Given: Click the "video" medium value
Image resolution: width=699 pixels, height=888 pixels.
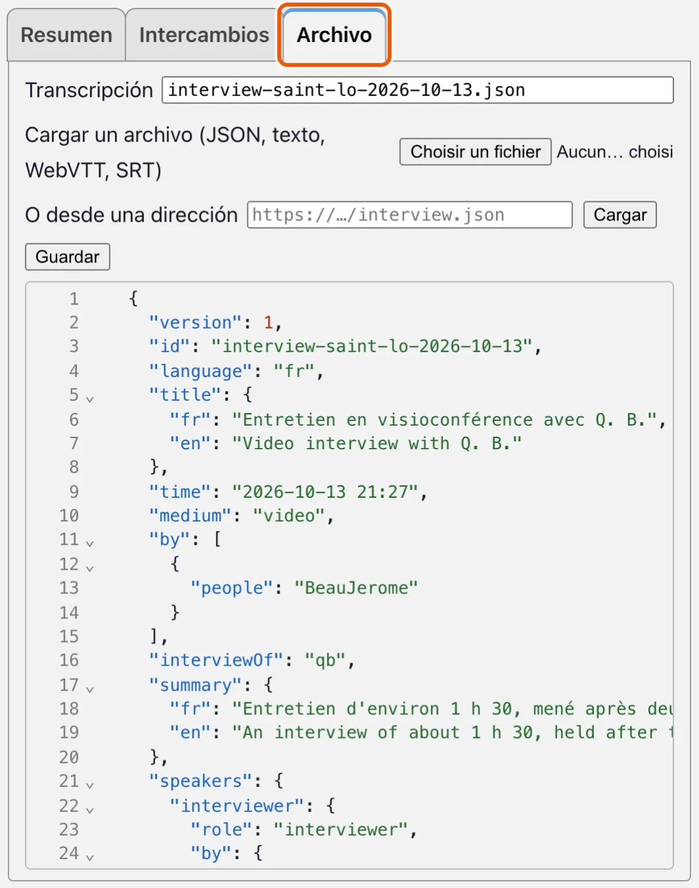Looking at the screenshot, I should click(x=289, y=515).
